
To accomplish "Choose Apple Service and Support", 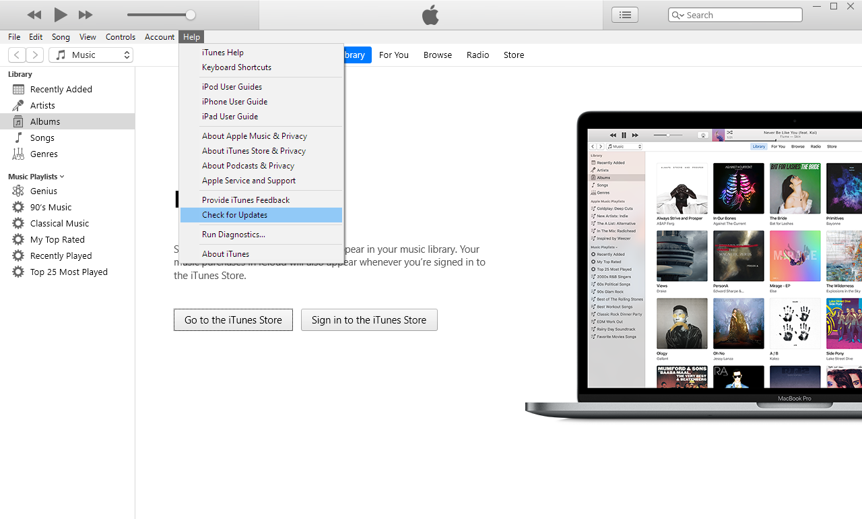I will 261,181.
